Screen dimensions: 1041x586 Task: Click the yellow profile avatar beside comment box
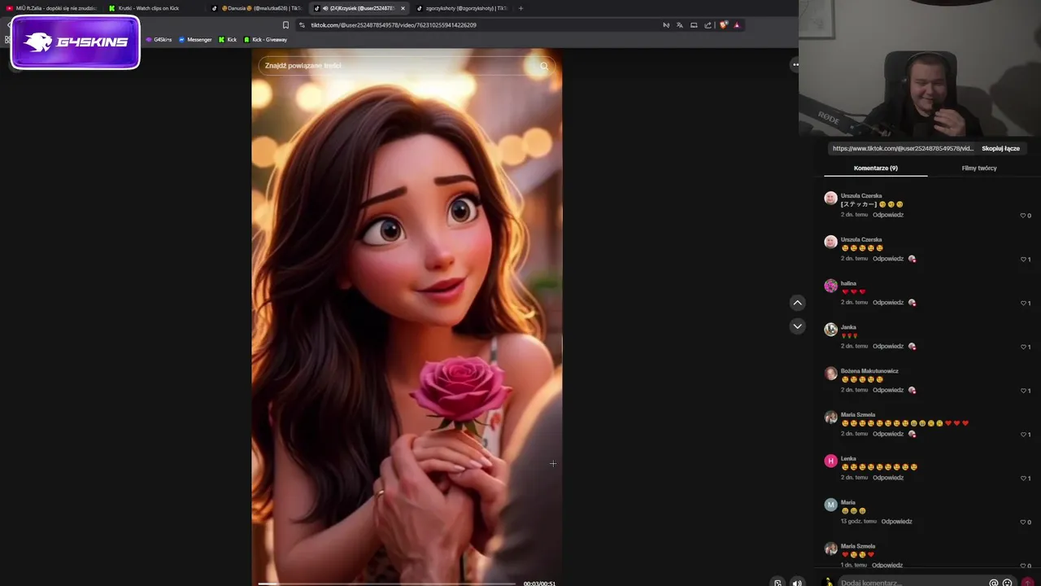coord(829,583)
